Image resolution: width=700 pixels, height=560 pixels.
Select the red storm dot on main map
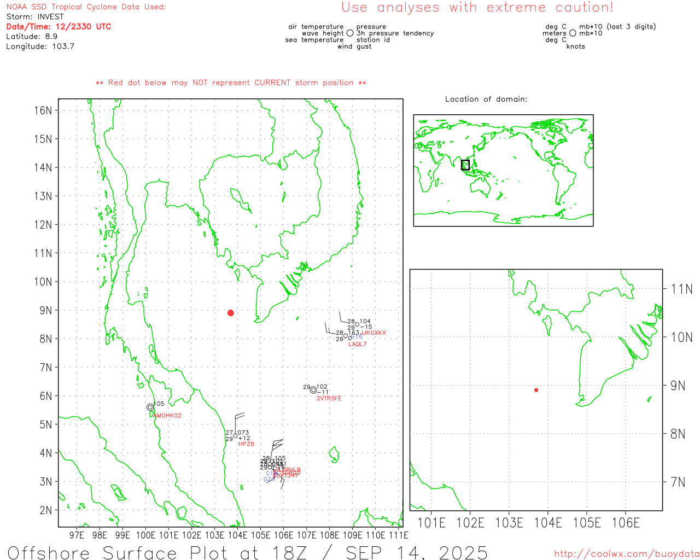[x=231, y=313]
